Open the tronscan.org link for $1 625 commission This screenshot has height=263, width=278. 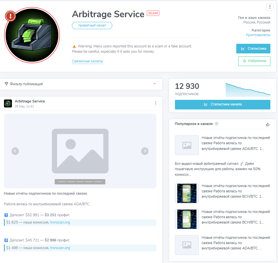[x=60, y=222]
